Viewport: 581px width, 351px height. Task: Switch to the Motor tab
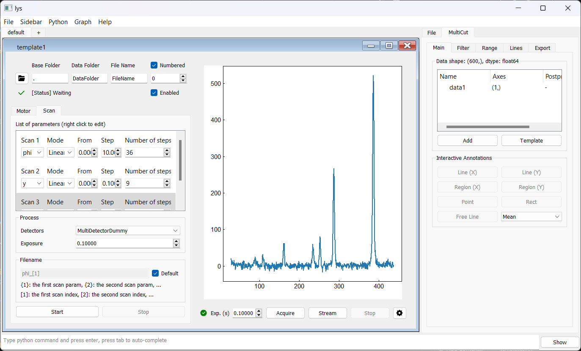coord(24,111)
